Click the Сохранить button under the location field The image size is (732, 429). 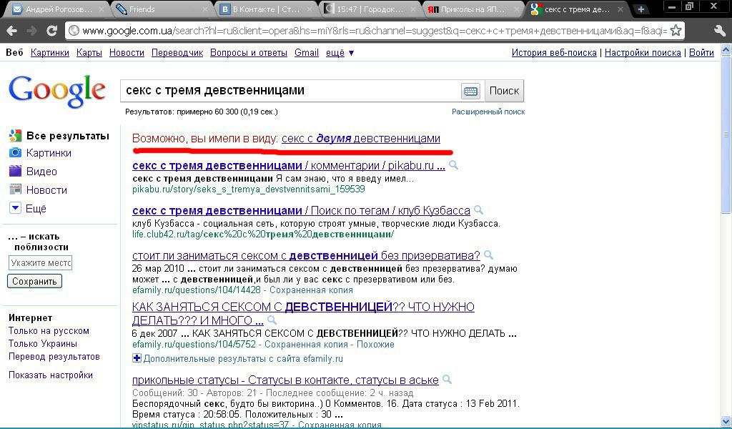click(34, 282)
